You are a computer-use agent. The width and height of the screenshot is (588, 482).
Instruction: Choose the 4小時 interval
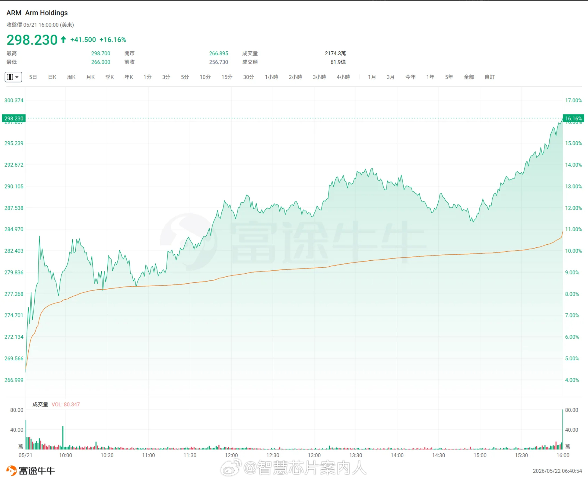(343, 77)
